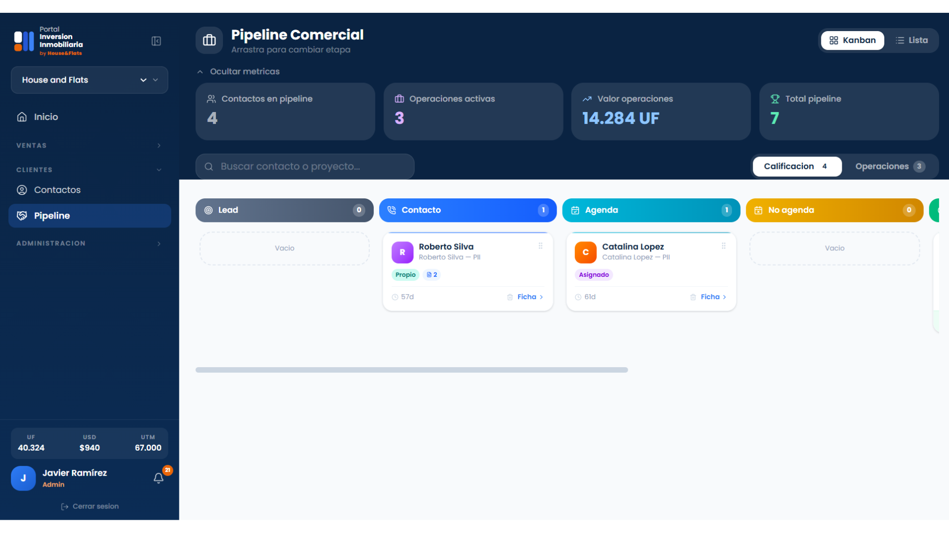Click trash icon on Catalina Lopez card
Screen dimensions: 949x533
click(x=693, y=297)
